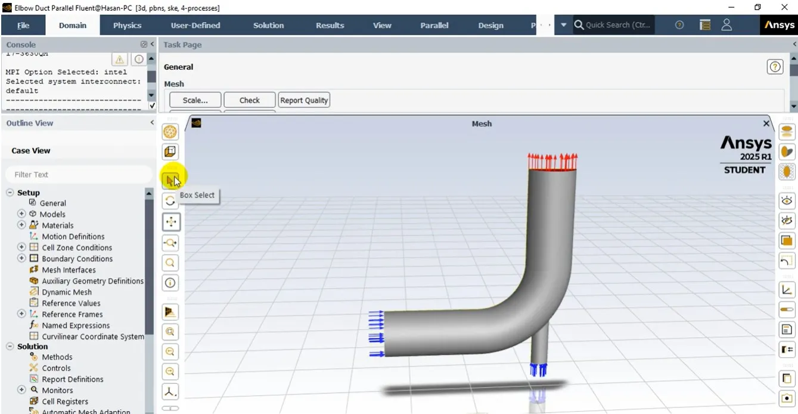
Task: Click the mesh display icon in left graphics toolbar
Action: 170,132
